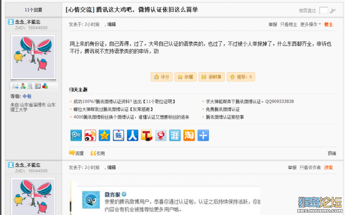Open first post author avatar
The image size is (345, 215).
pyautogui.click(x=33, y=57)
